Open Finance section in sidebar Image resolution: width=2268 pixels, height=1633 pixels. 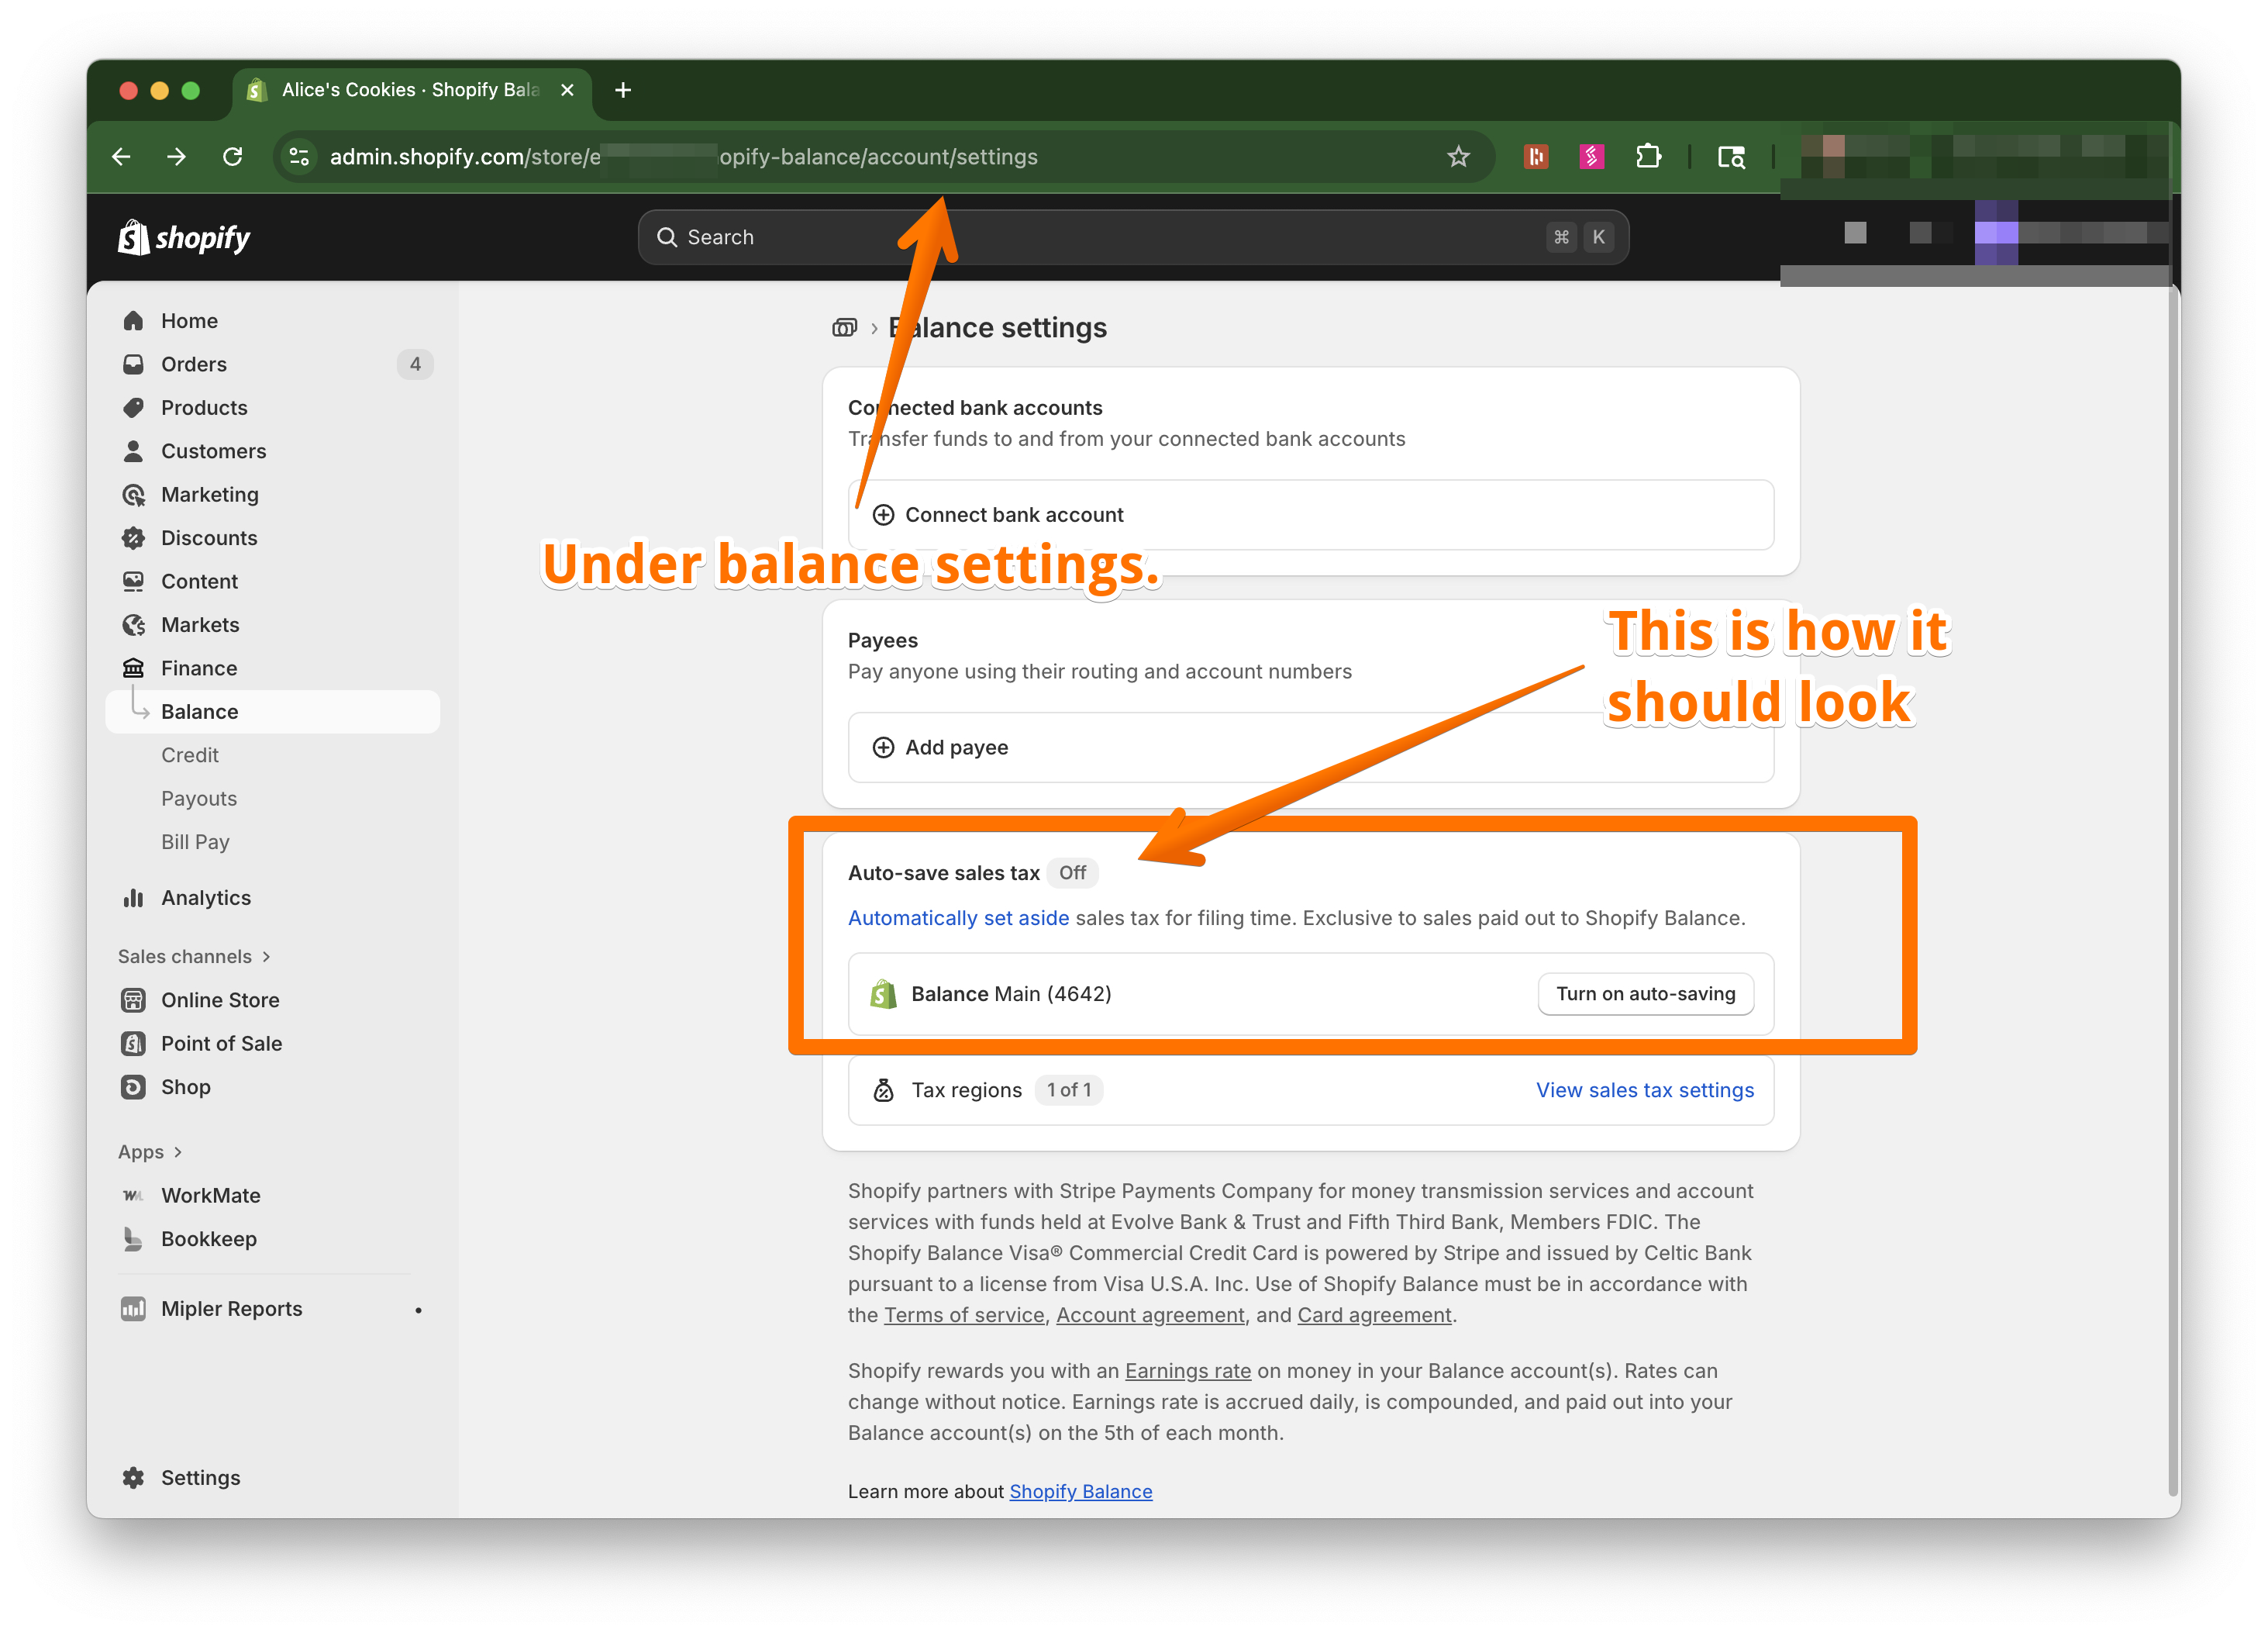point(198,668)
